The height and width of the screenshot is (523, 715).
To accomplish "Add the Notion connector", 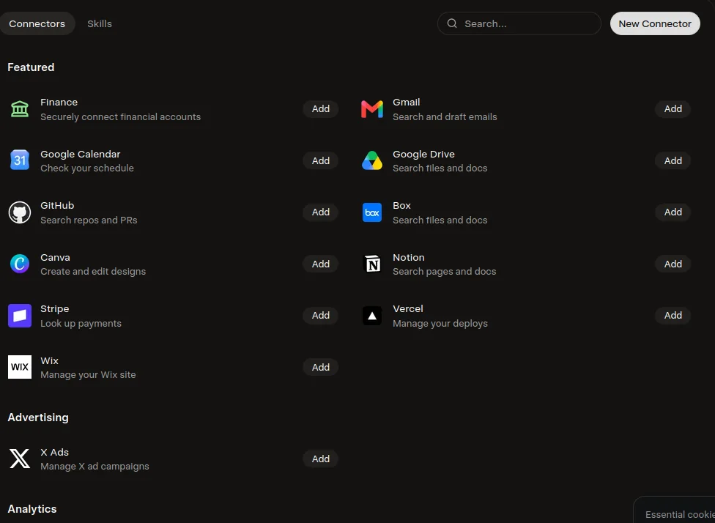I will [x=673, y=264].
